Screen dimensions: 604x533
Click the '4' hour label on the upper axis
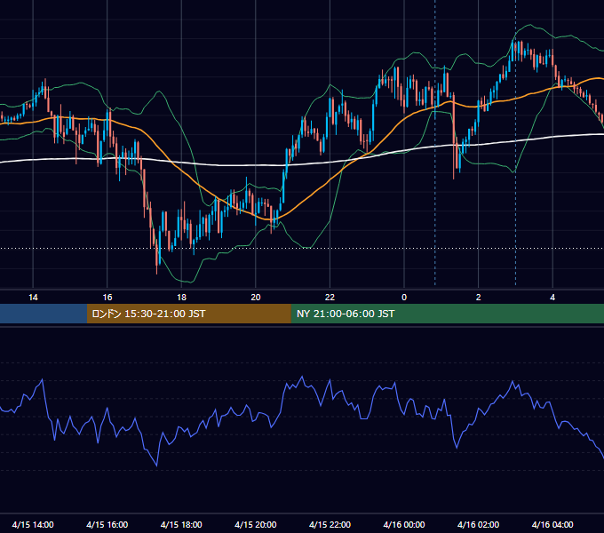click(552, 298)
